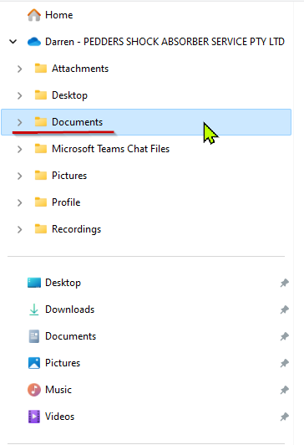Click the blue Desktop quick access icon
This screenshot has width=304, height=445.
coord(34,283)
